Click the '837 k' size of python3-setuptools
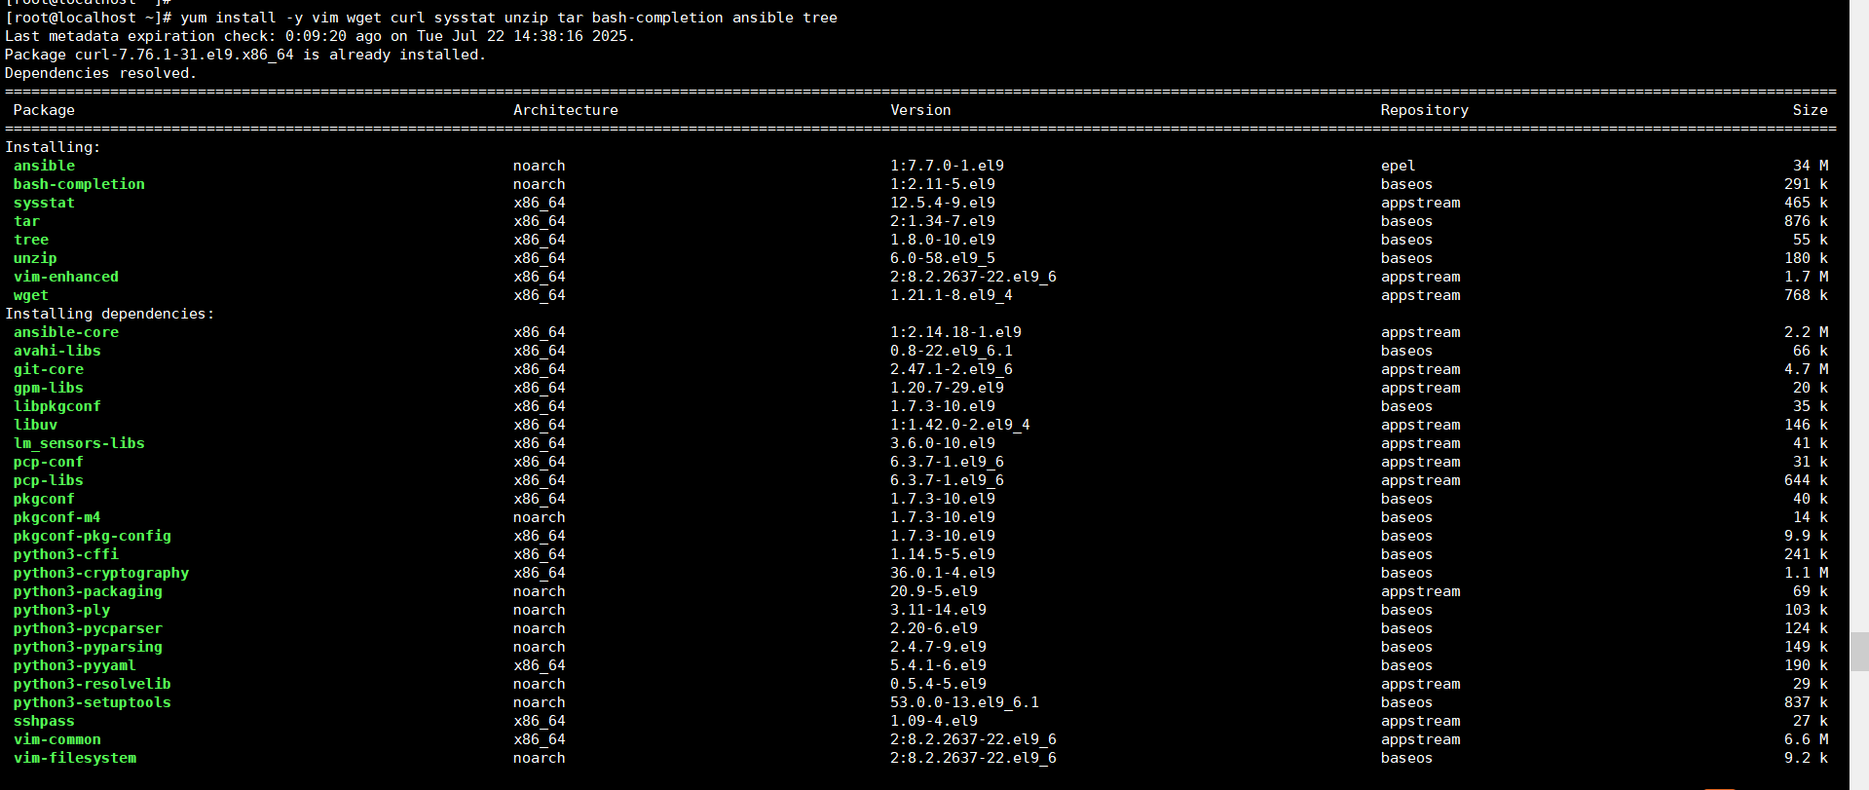1869x790 pixels. 1807,702
